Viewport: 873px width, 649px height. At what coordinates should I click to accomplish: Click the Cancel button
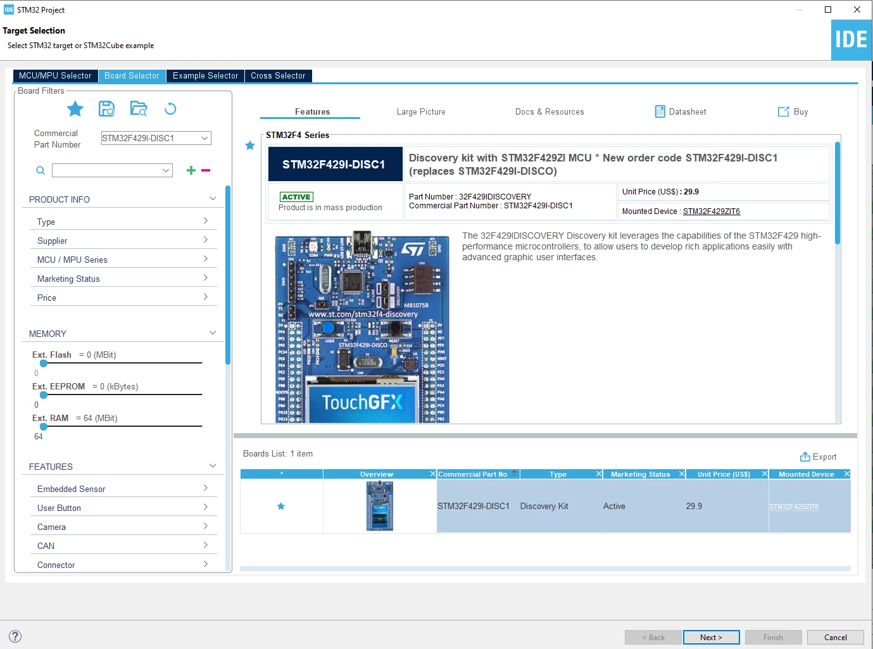pyautogui.click(x=836, y=638)
